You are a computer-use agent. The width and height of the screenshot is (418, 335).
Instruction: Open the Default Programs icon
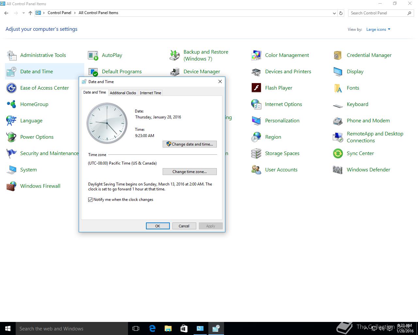point(93,72)
